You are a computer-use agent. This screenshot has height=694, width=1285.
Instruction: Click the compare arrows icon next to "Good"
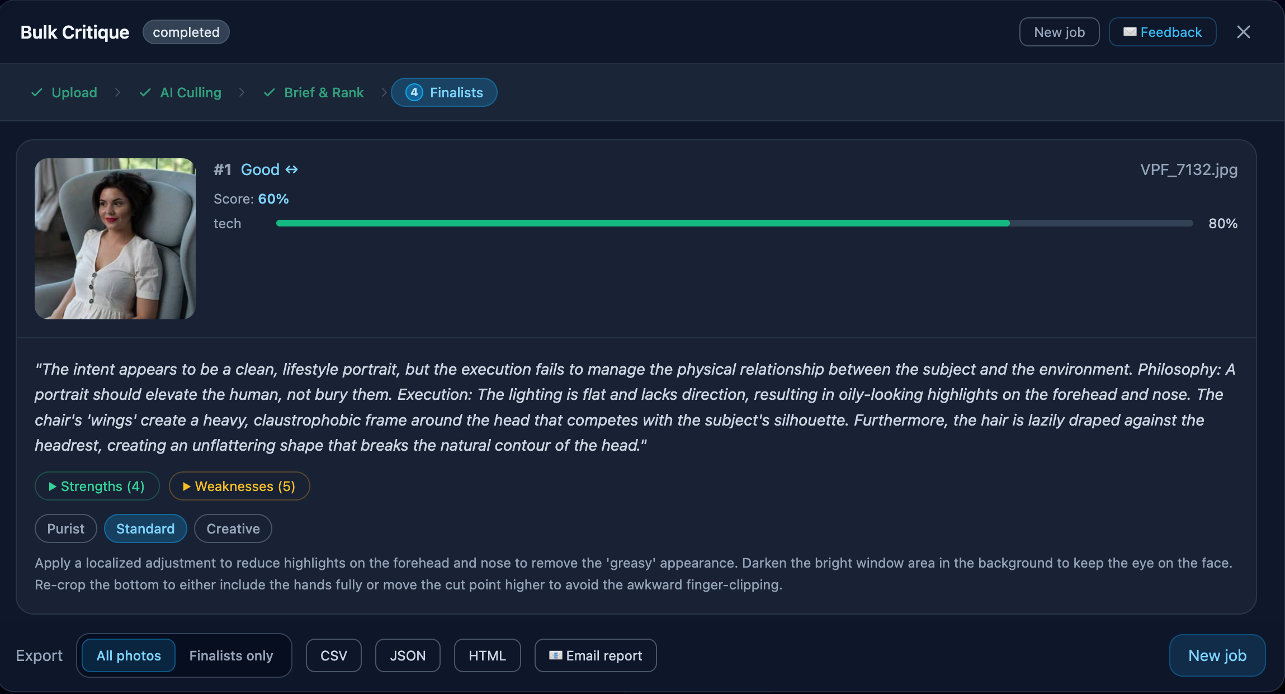[292, 169]
